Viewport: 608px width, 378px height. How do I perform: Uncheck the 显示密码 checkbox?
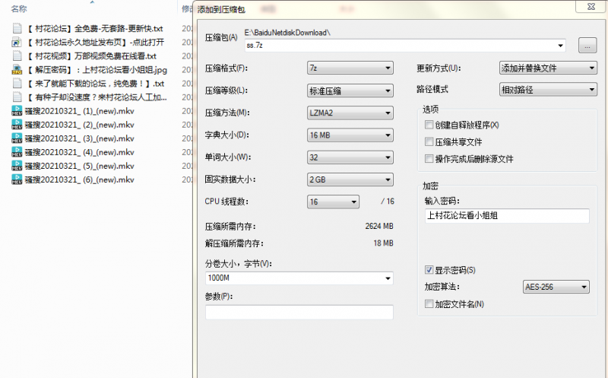pos(429,270)
